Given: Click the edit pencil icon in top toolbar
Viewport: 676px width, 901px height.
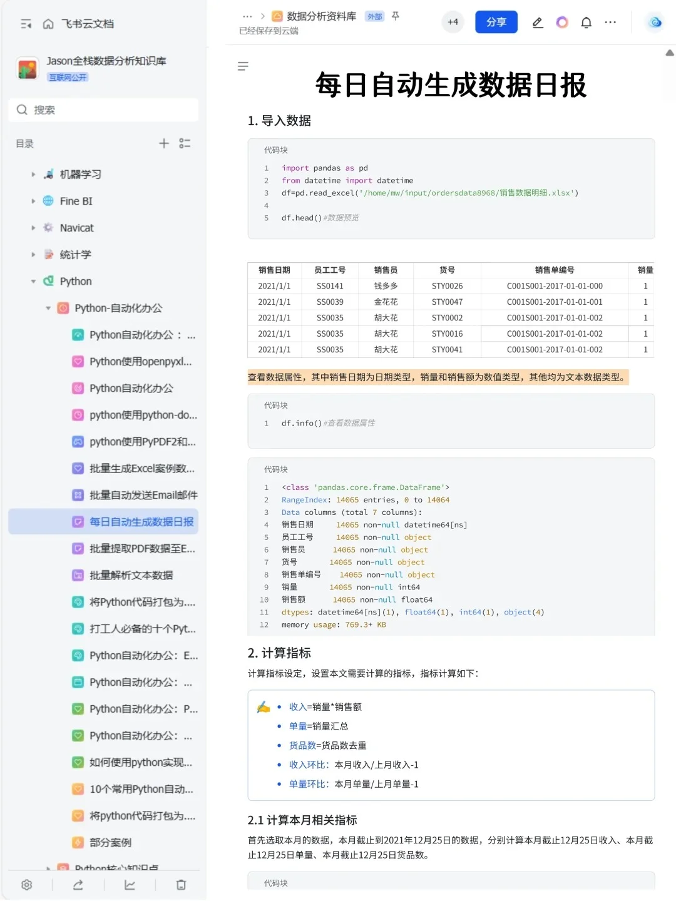Looking at the screenshot, I should (537, 22).
